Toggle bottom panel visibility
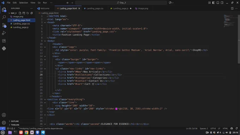The height and width of the screenshot is (135, 240). 218,2
